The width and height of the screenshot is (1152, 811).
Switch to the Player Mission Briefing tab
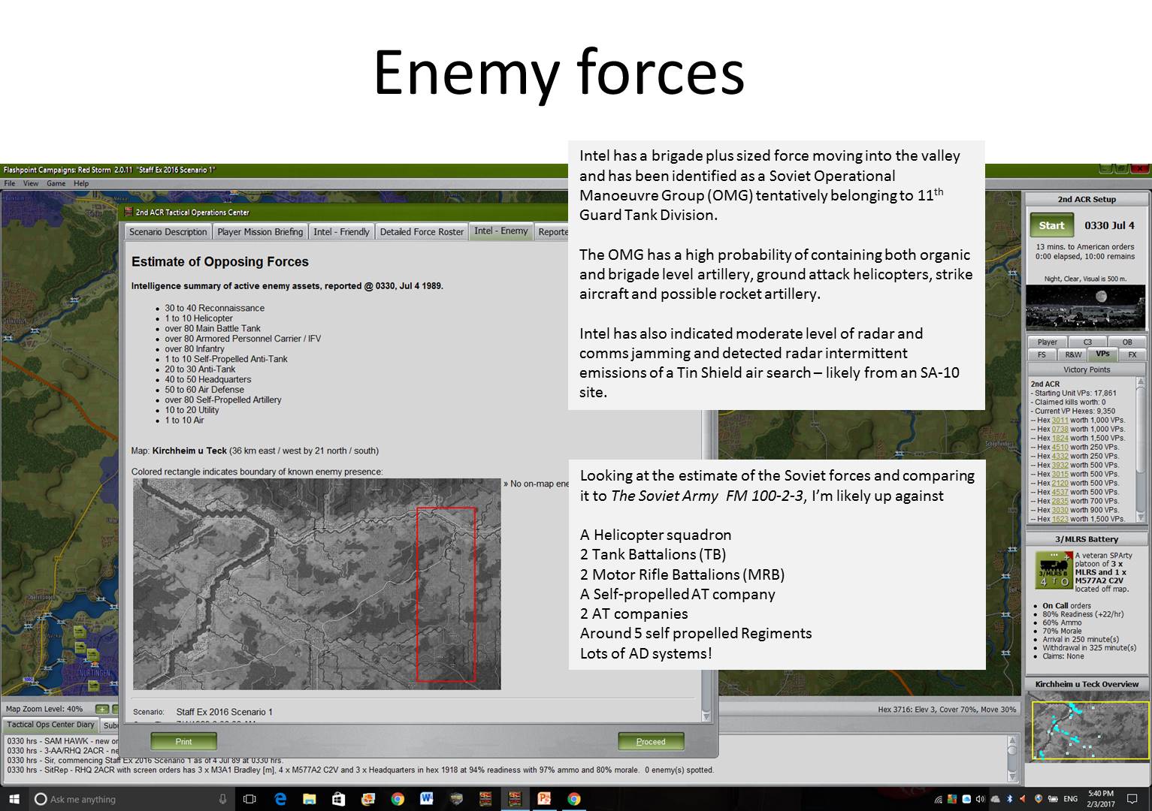260,232
